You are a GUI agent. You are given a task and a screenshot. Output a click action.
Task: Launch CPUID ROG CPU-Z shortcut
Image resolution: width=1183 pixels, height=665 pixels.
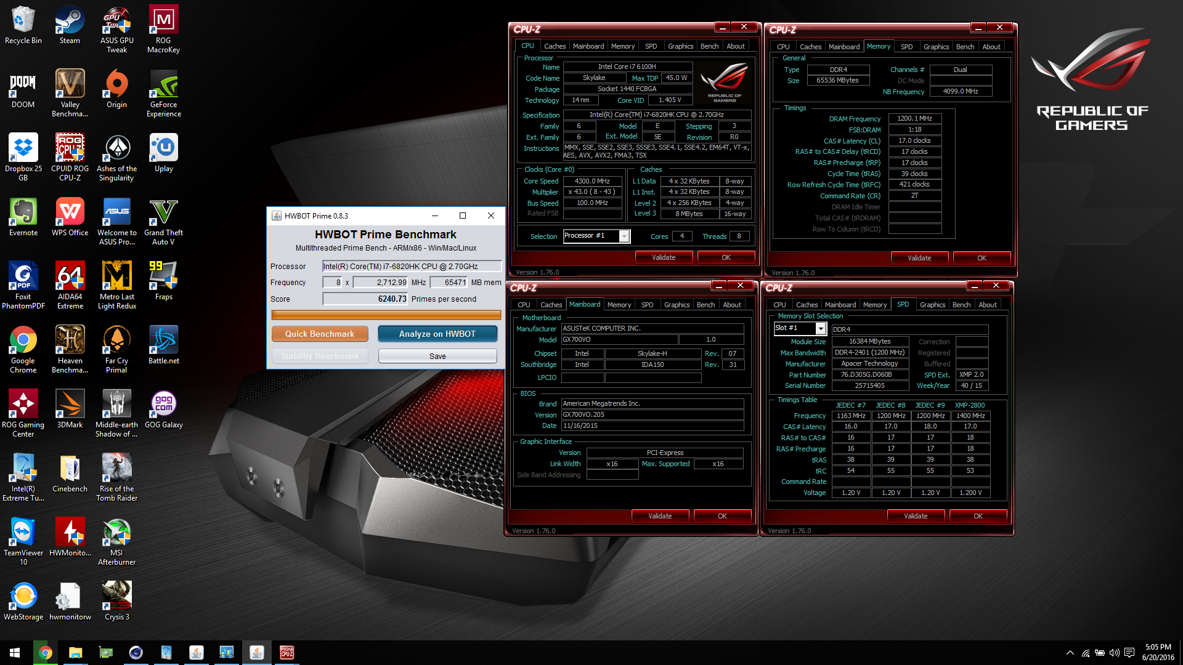(x=70, y=157)
